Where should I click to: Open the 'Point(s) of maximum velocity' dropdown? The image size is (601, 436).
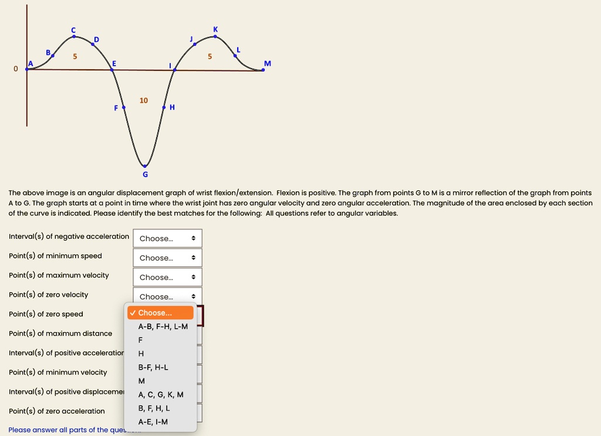[167, 277]
